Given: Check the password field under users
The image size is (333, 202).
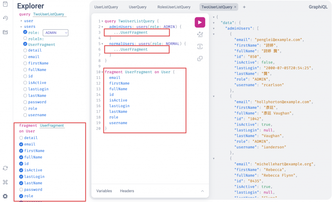Looking at the screenshot, I should [x=25, y=102].
